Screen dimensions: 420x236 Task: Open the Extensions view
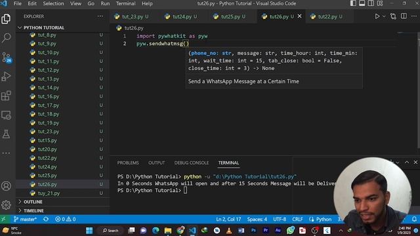[6, 96]
